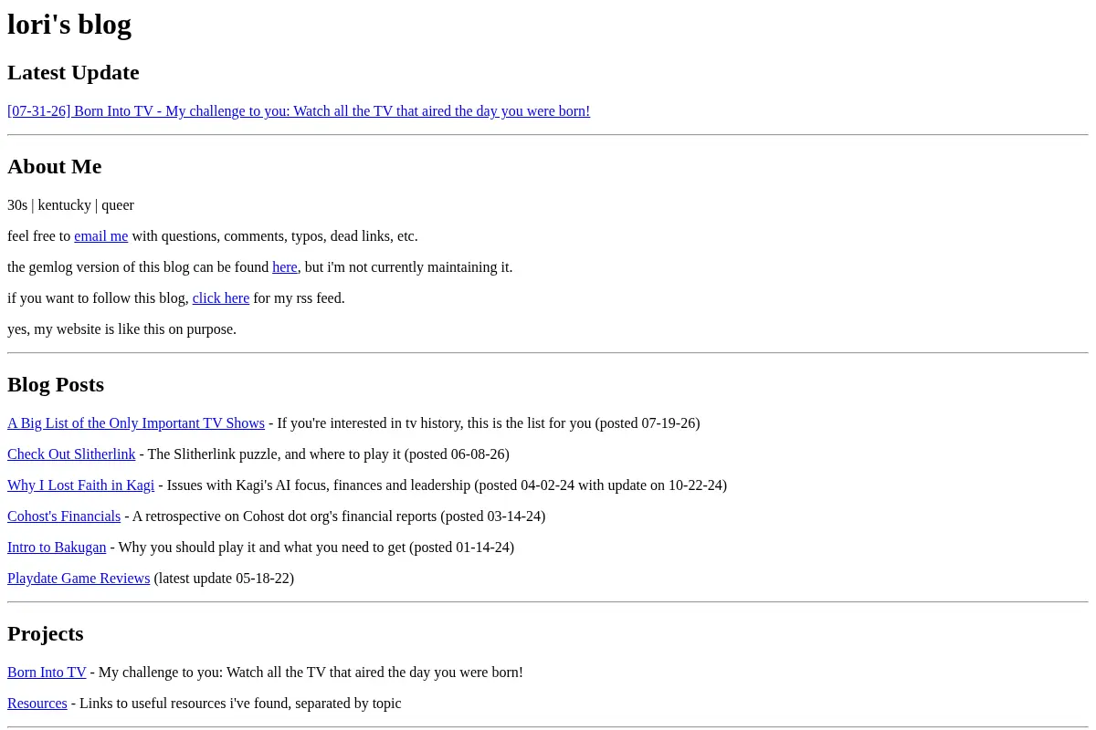Click the '30s | kentucky | queer' text
Viewport: 1096px width, 730px height.
click(70, 205)
